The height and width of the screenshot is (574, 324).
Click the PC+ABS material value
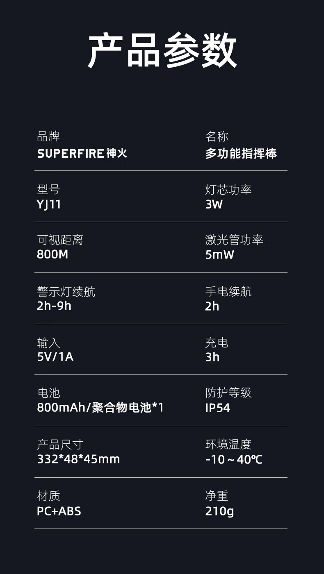click(x=59, y=511)
